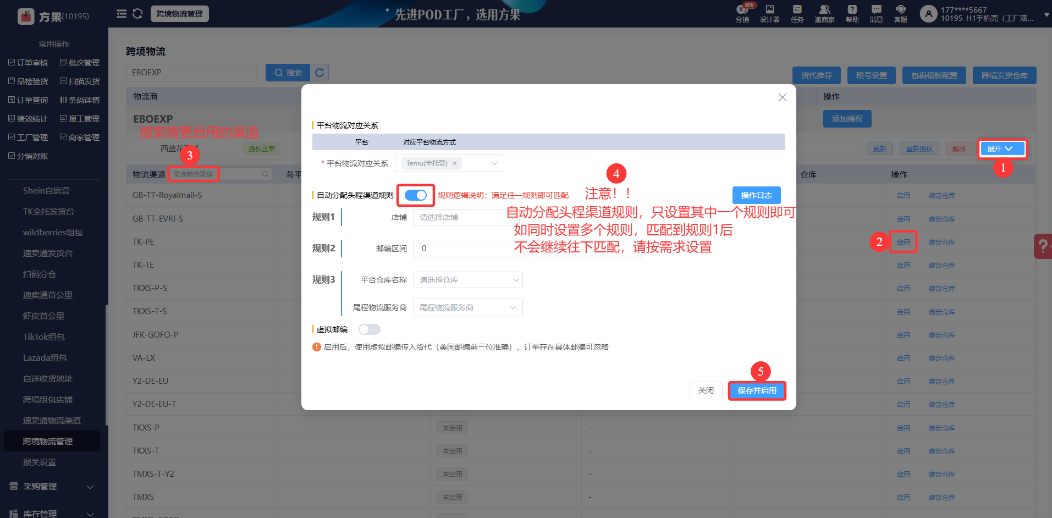This screenshot has height=518, width=1052.
Task: Click the 搜索 search button
Action: (288, 73)
